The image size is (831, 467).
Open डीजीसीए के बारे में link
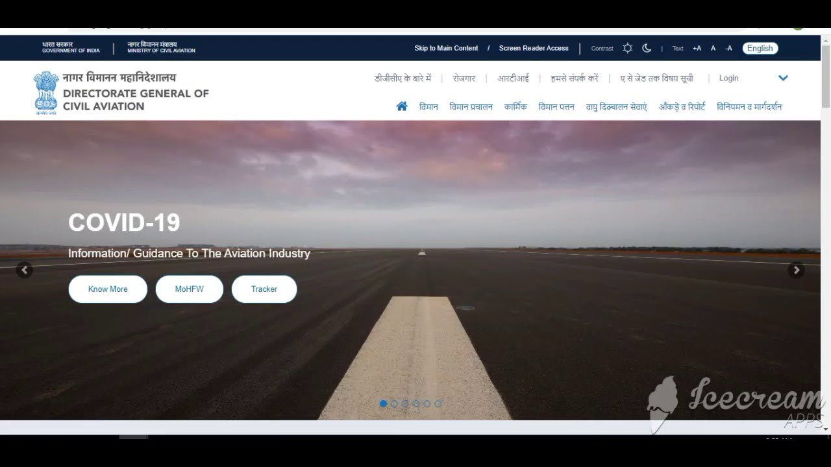coord(403,78)
